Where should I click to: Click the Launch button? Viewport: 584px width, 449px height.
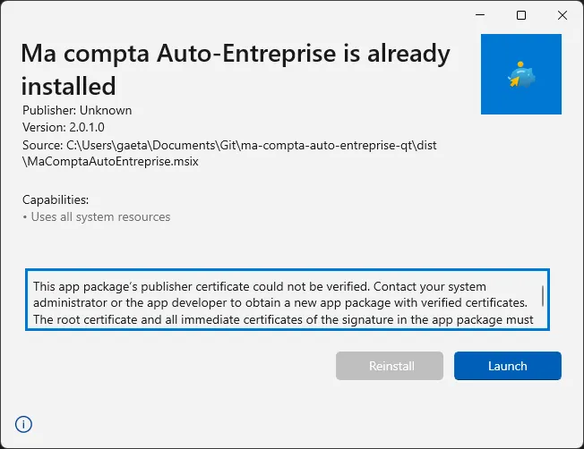[507, 366]
